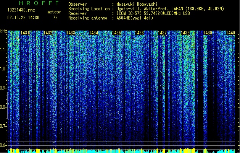
Task: Click the meteor count value 72
Action: pos(55,18)
